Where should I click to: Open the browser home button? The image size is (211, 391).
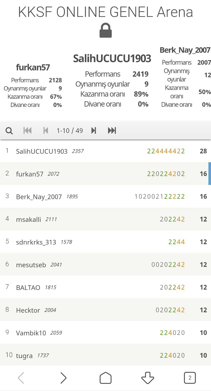click(x=105, y=378)
